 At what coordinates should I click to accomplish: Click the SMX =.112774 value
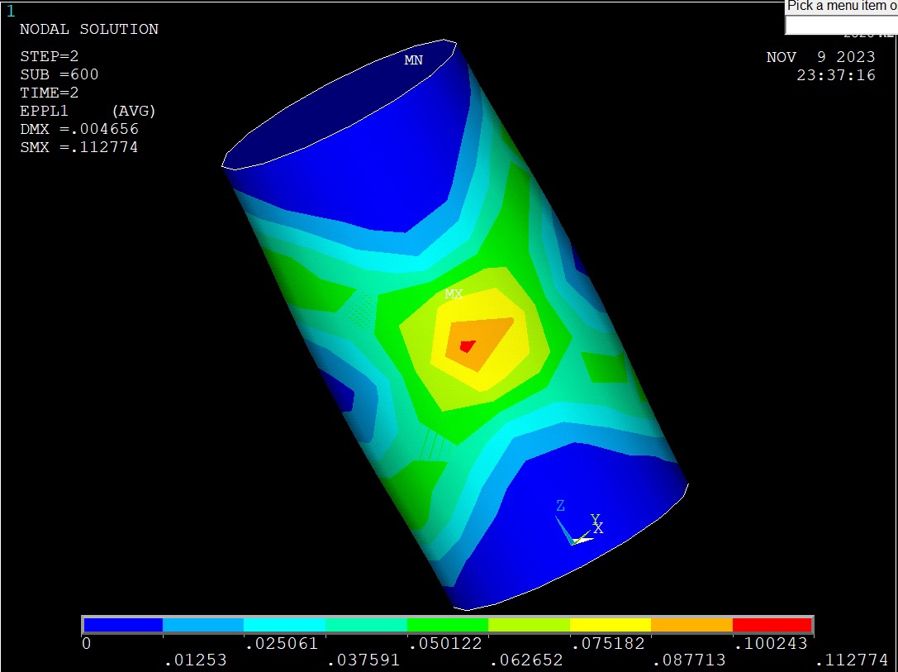[79, 147]
